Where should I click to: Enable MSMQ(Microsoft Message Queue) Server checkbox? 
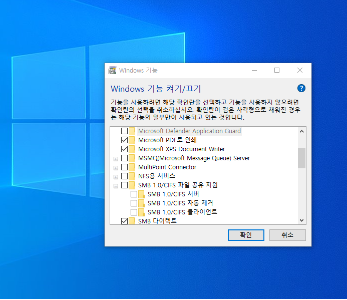coord(124,158)
